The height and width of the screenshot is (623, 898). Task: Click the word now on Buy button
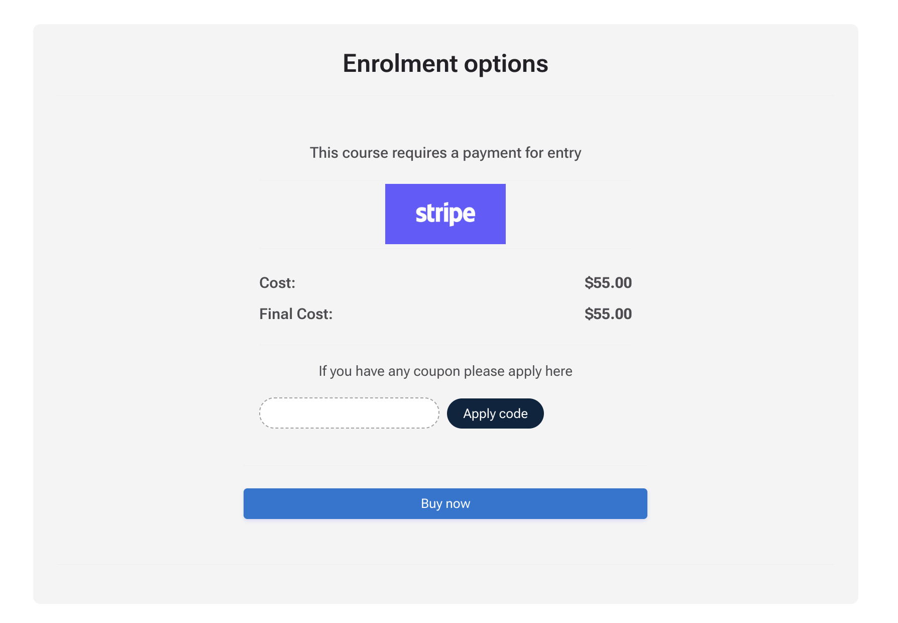click(x=458, y=504)
